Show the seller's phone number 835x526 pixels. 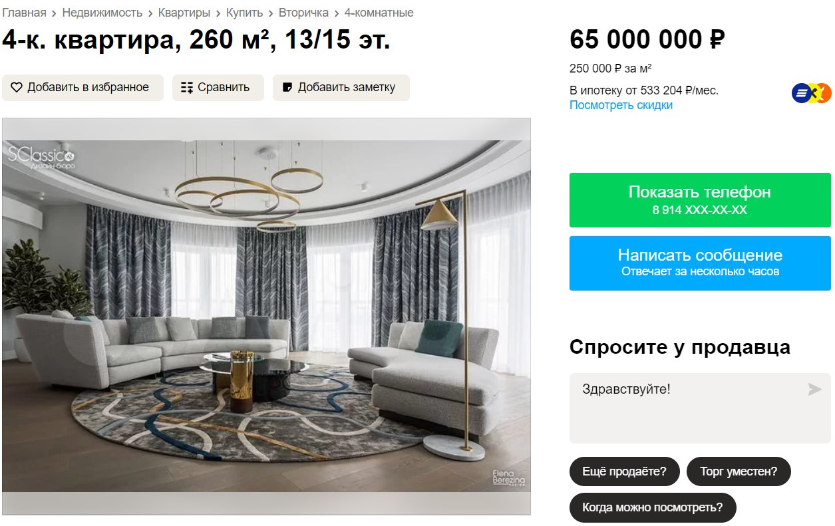coord(700,200)
